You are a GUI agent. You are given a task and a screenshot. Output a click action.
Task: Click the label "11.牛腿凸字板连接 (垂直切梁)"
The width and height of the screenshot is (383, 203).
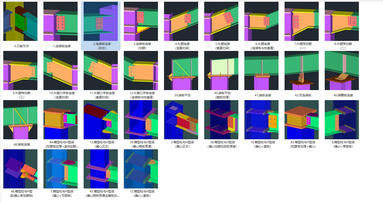click(x=102, y=95)
